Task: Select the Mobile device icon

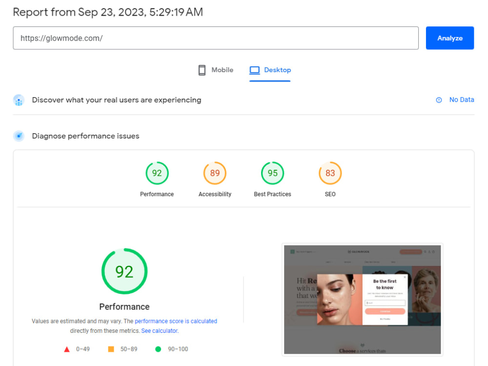Action: coord(202,70)
